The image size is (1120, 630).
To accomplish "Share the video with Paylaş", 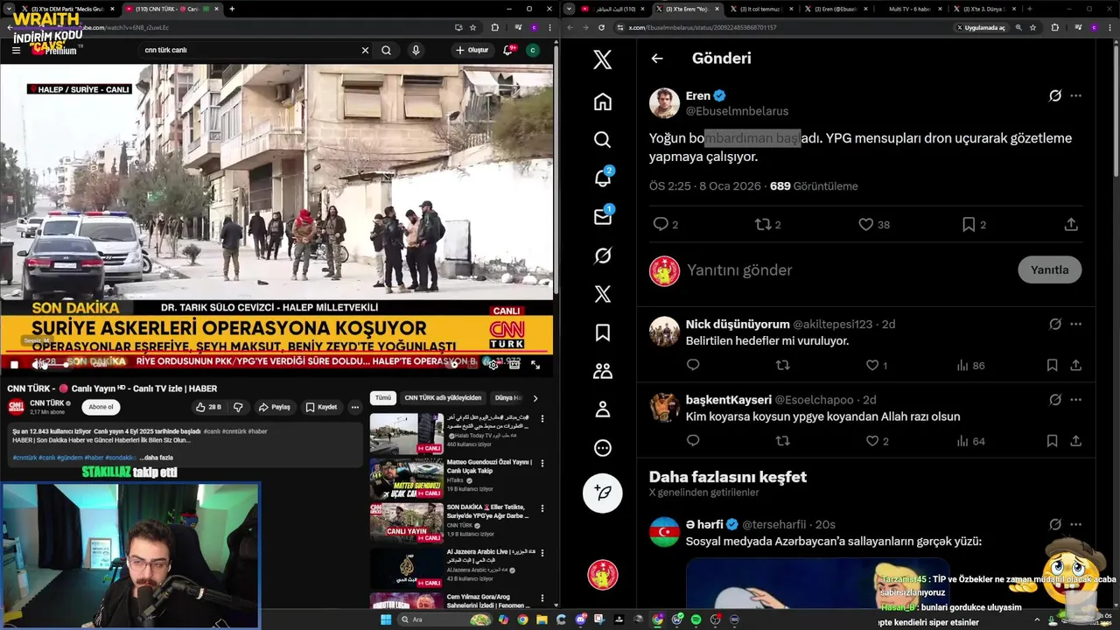I will click(x=275, y=407).
